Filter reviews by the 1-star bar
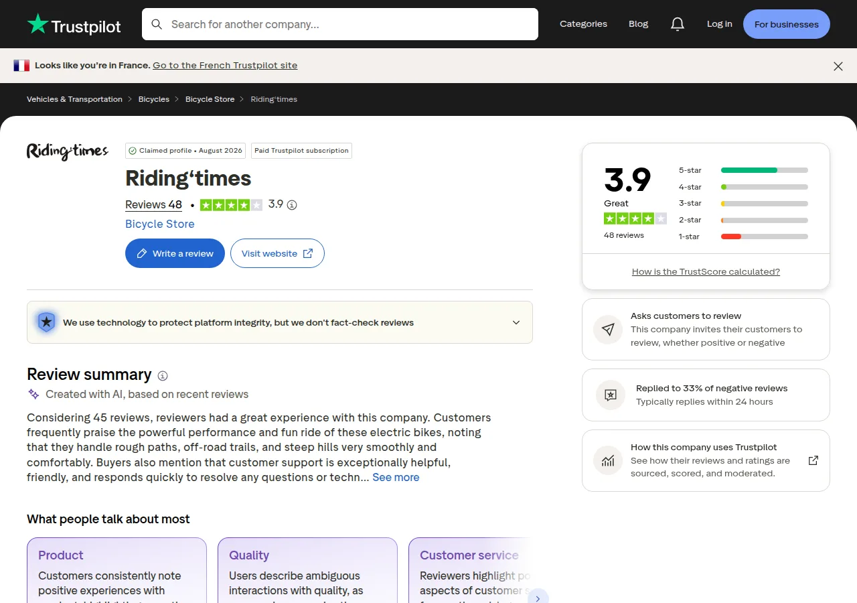Image resolution: width=857 pixels, height=603 pixels. point(765,237)
